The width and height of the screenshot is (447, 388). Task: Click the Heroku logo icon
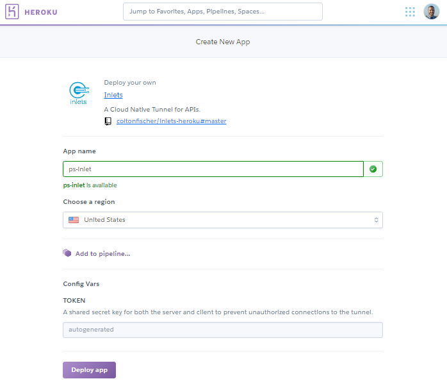point(12,12)
